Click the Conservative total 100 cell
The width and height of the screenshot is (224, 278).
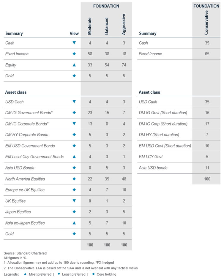pyautogui.click(x=207, y=179)
